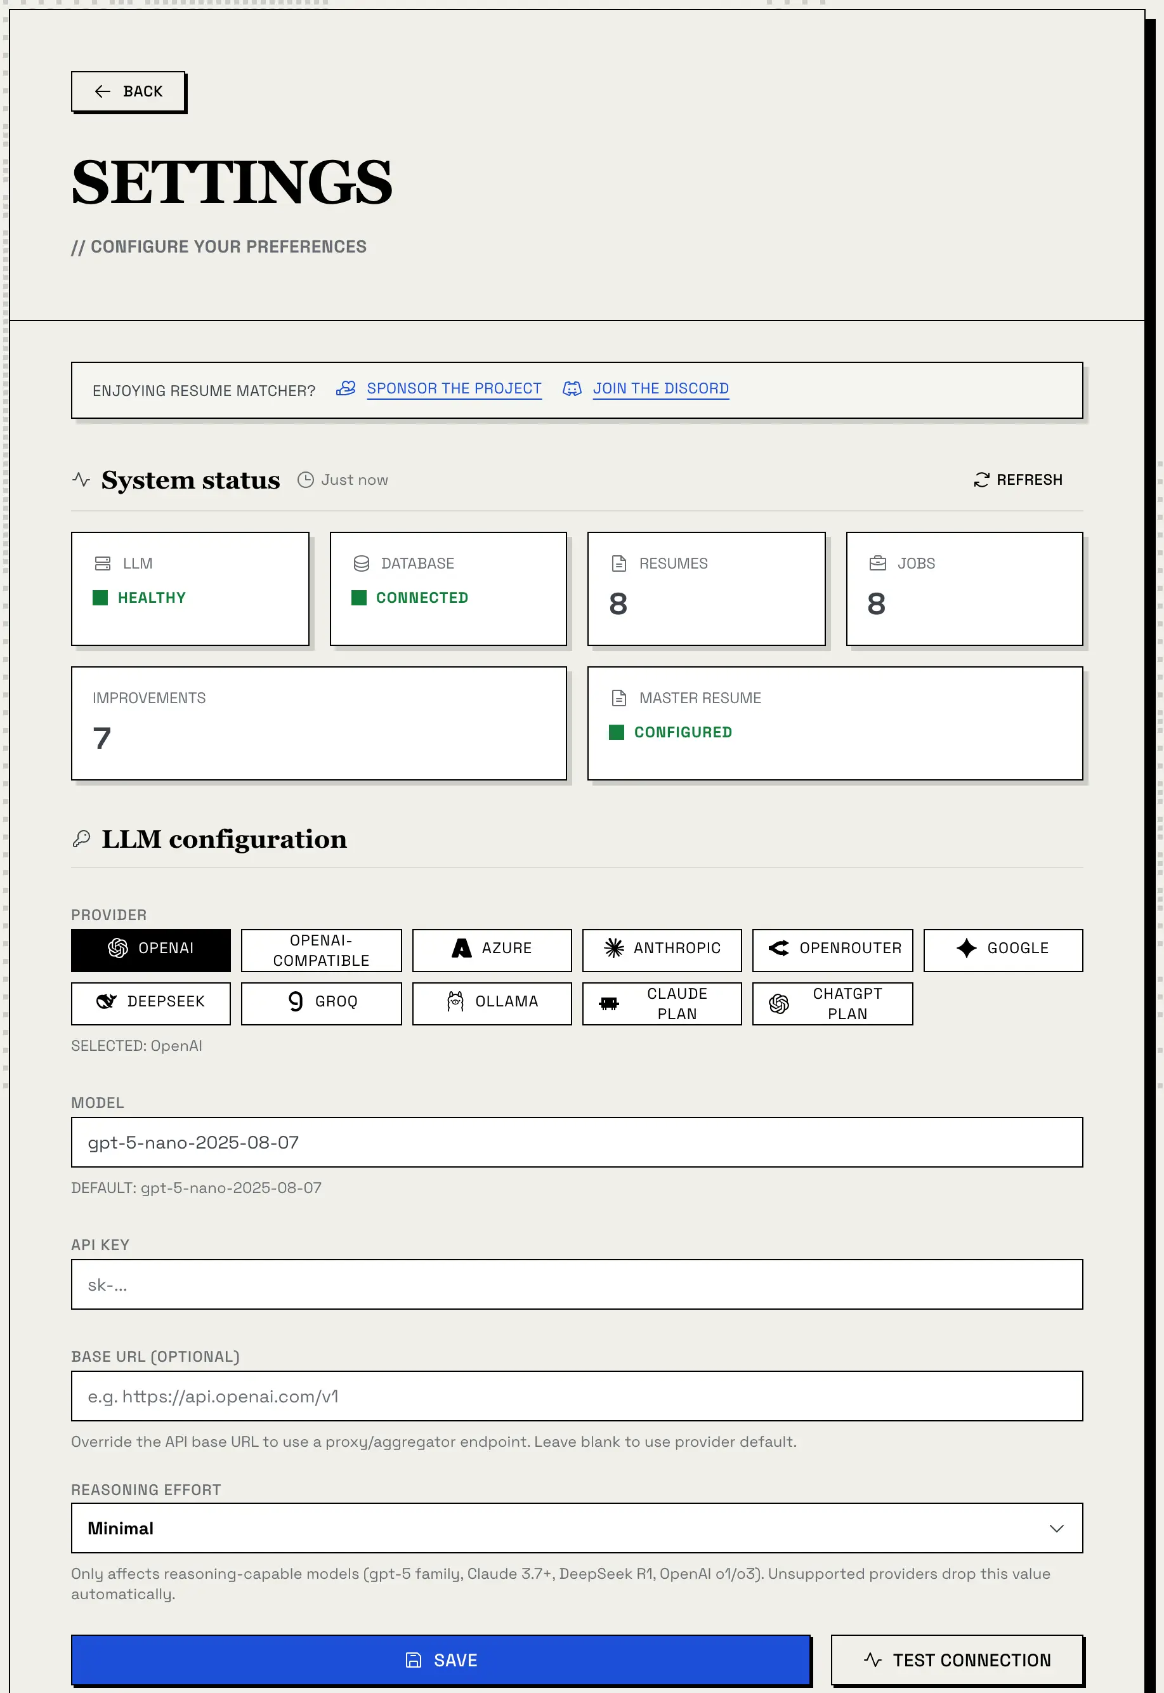Select the OpenAI-Compatible provider
Viewport: 1164px width, 1693px height.
pos(322,951)
